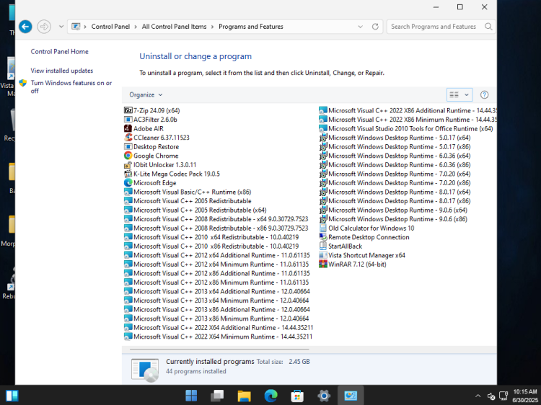Screen dimensions: 541x405
Task: Select the WinRAR 7.12 icon
Action: 323,264
